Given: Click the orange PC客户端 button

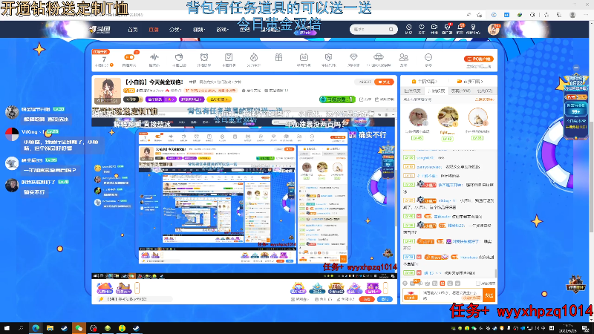Looking at the screenshot, I should [478, 59].
